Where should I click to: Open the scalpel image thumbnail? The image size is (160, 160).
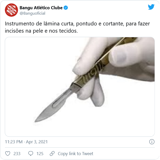tap(80, 87)
